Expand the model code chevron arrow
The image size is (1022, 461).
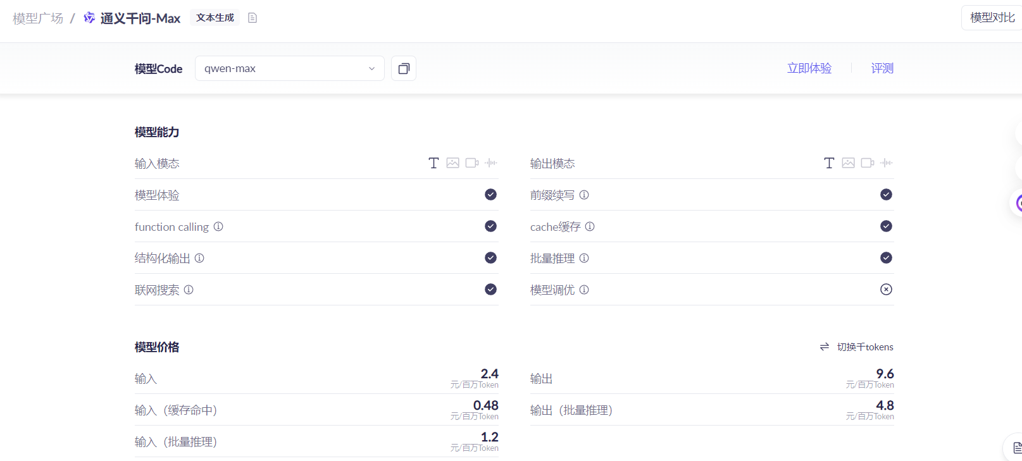point(371,68)
